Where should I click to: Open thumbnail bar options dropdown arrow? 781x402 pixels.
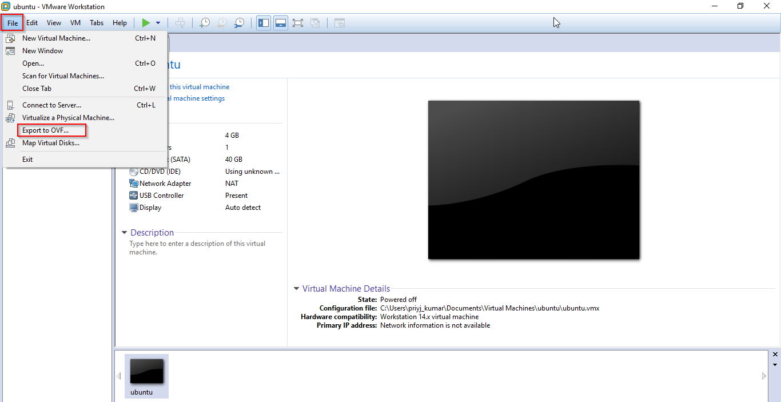click(775, 365)
